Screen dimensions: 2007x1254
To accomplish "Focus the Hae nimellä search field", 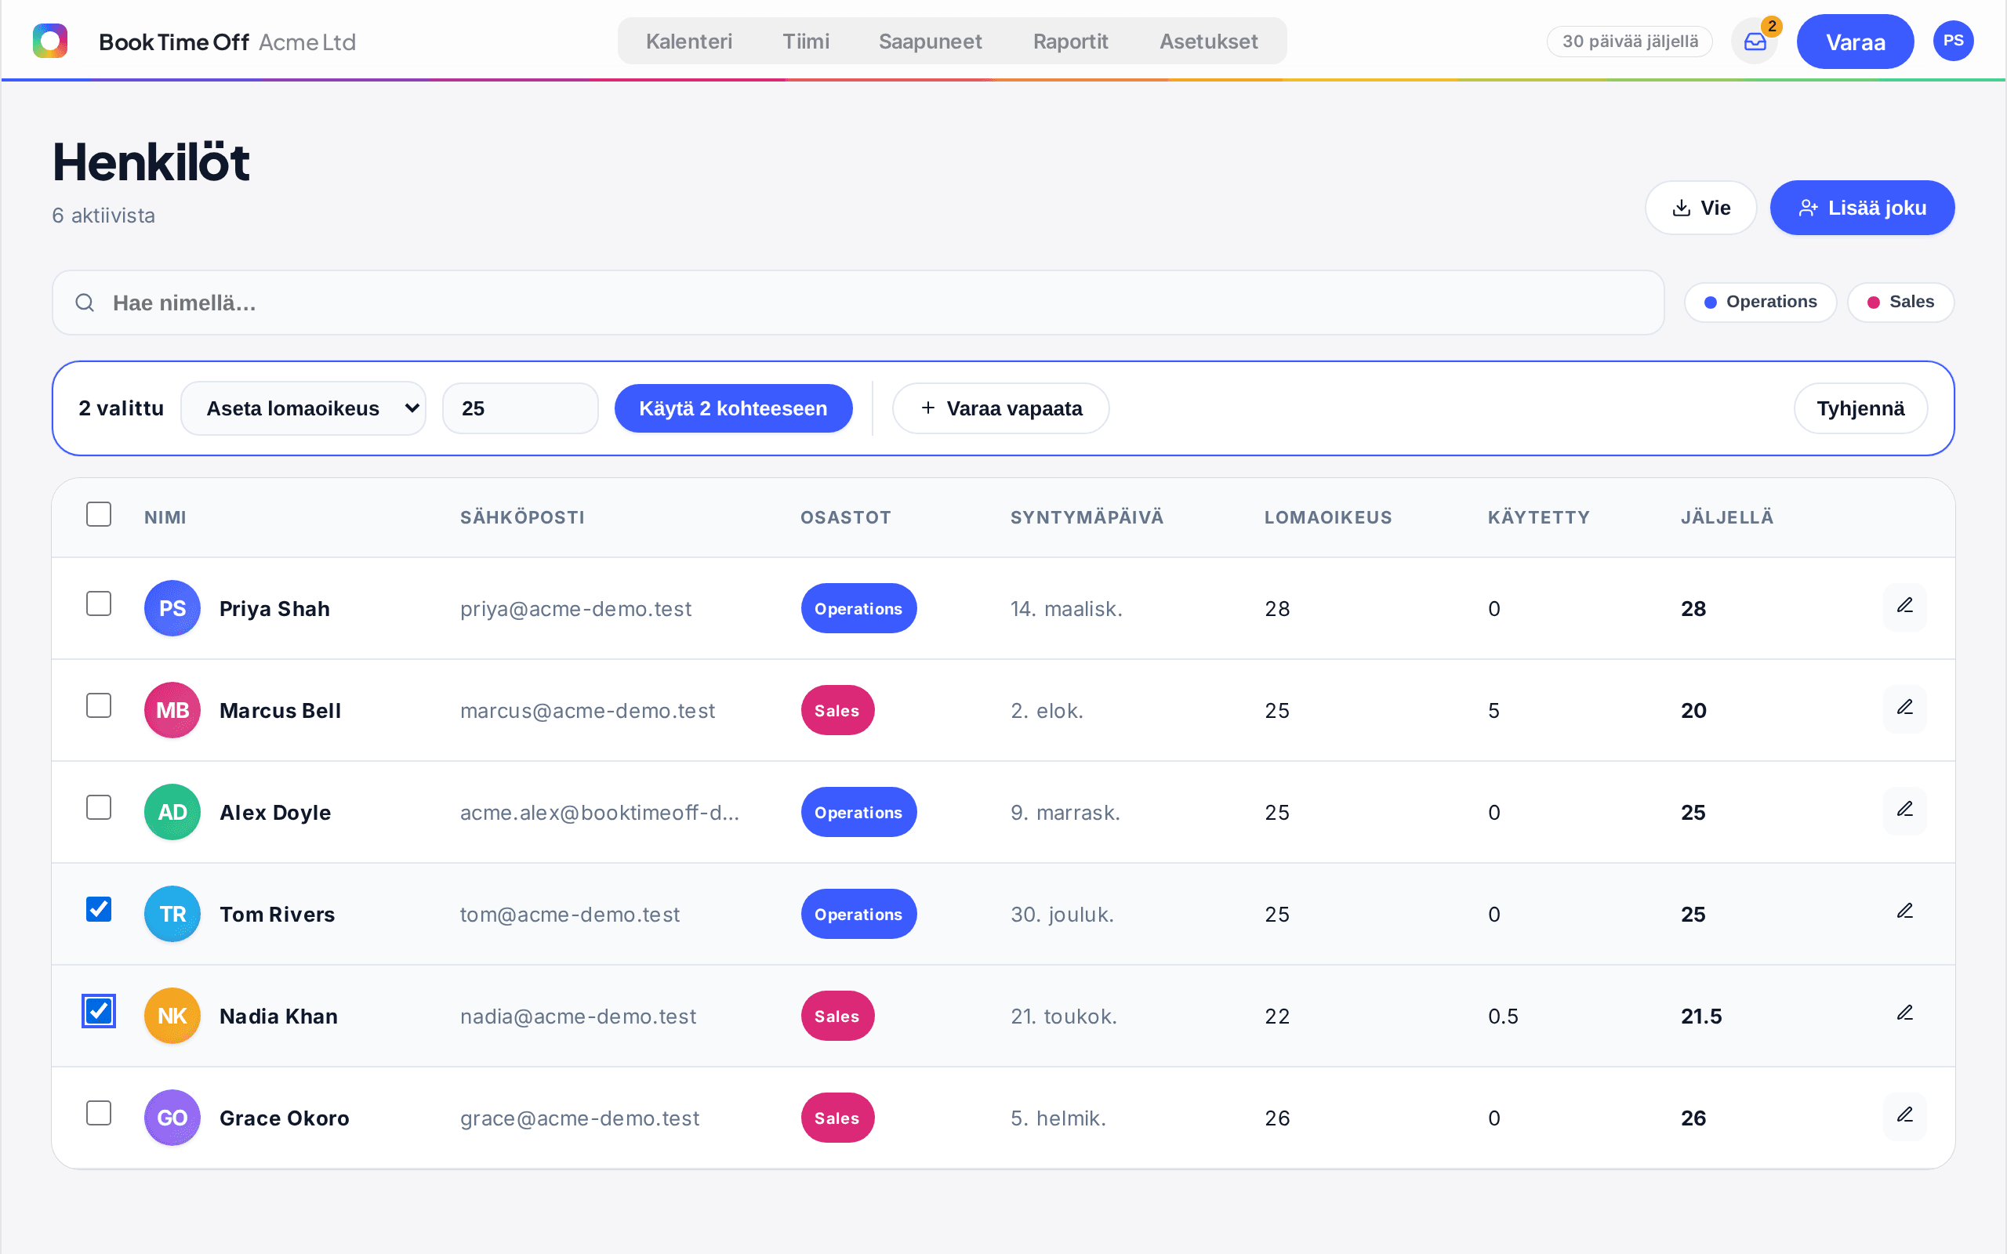I will (858, 303).
